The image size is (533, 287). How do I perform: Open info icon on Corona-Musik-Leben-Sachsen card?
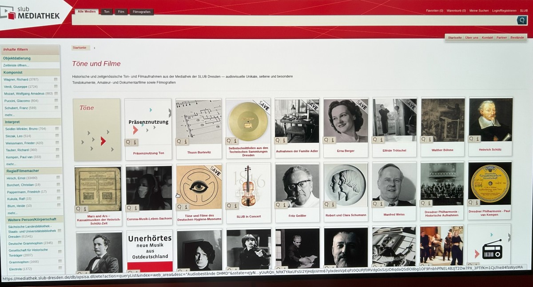(136, 208)
